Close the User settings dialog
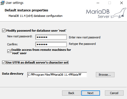127x99 pixels. (122, 3)
